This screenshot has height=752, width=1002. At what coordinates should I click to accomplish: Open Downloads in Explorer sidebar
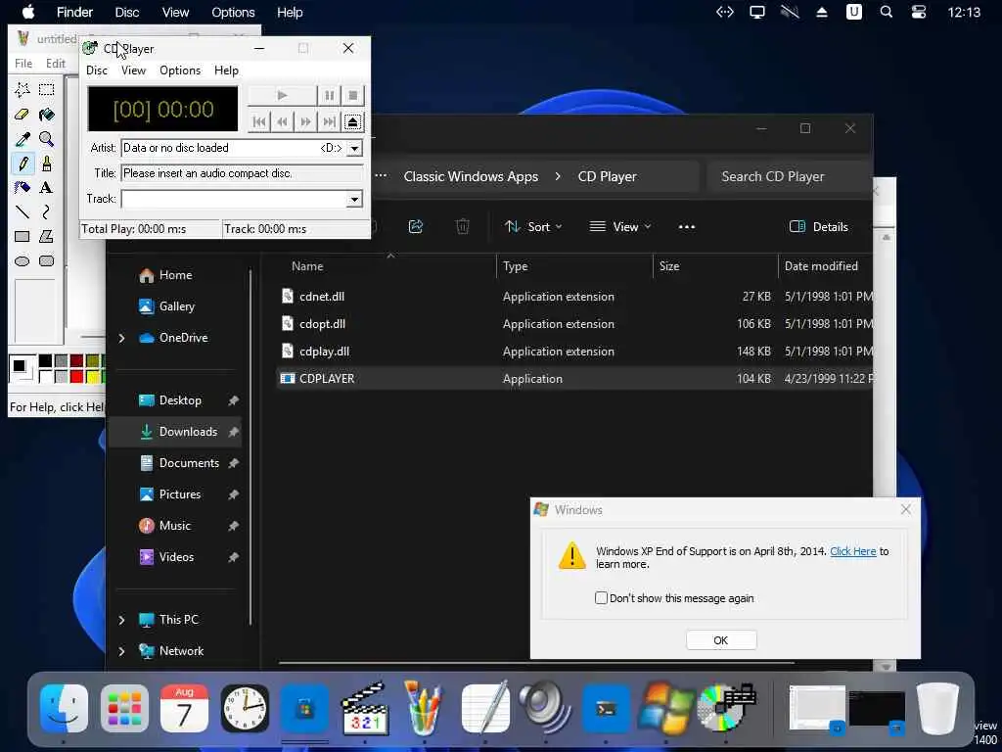click(175, 432)
